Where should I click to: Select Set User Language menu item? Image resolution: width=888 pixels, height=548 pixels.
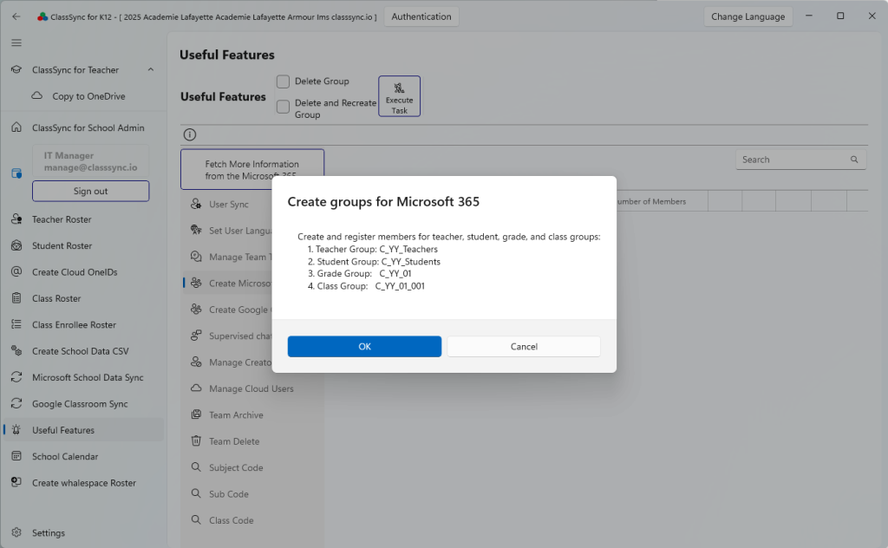(227, 231)
